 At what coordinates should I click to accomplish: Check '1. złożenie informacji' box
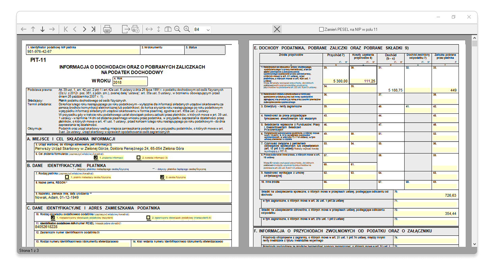96,157
